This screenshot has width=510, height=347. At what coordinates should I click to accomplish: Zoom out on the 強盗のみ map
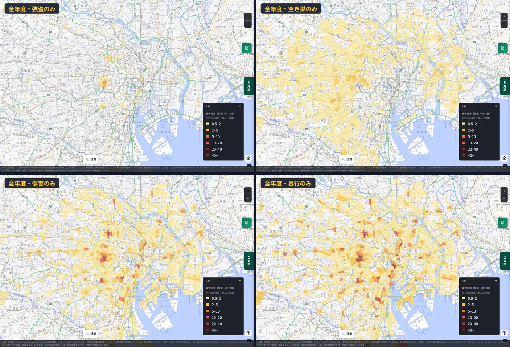click(248, 24)
